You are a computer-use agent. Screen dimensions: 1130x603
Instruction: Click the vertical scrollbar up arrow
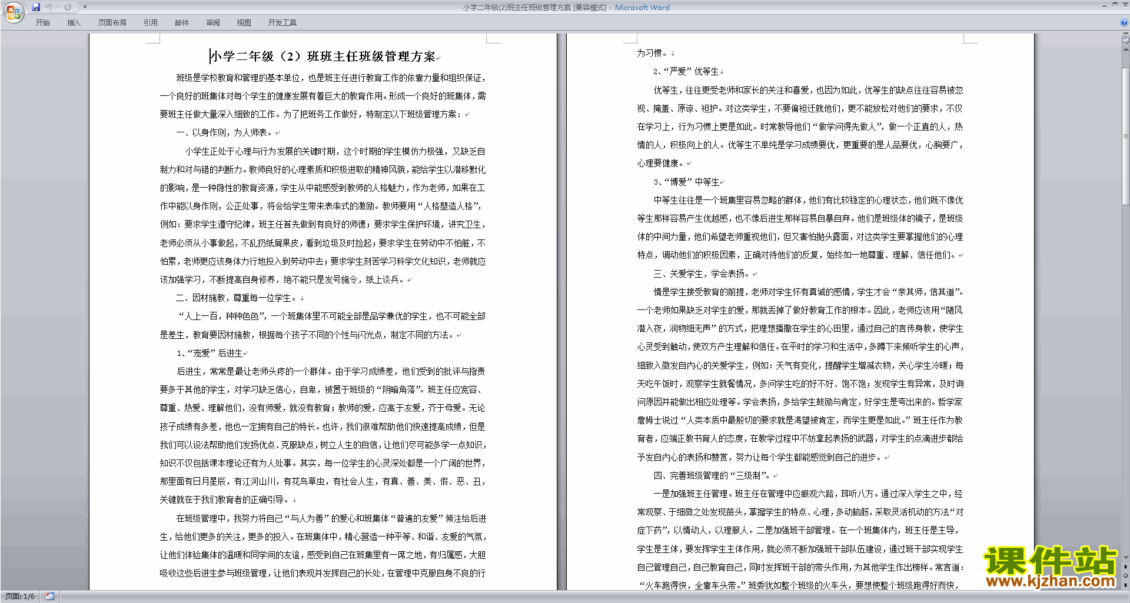[1126, 50]
